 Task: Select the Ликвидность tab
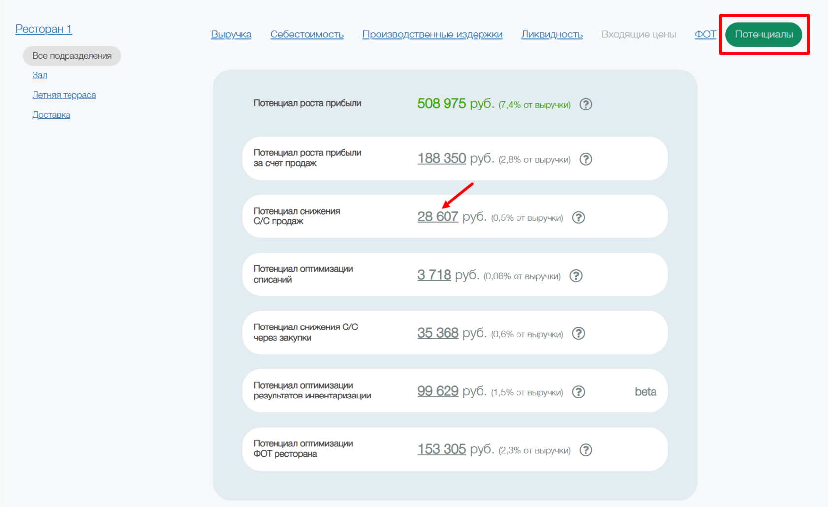[x=552, y=35]
